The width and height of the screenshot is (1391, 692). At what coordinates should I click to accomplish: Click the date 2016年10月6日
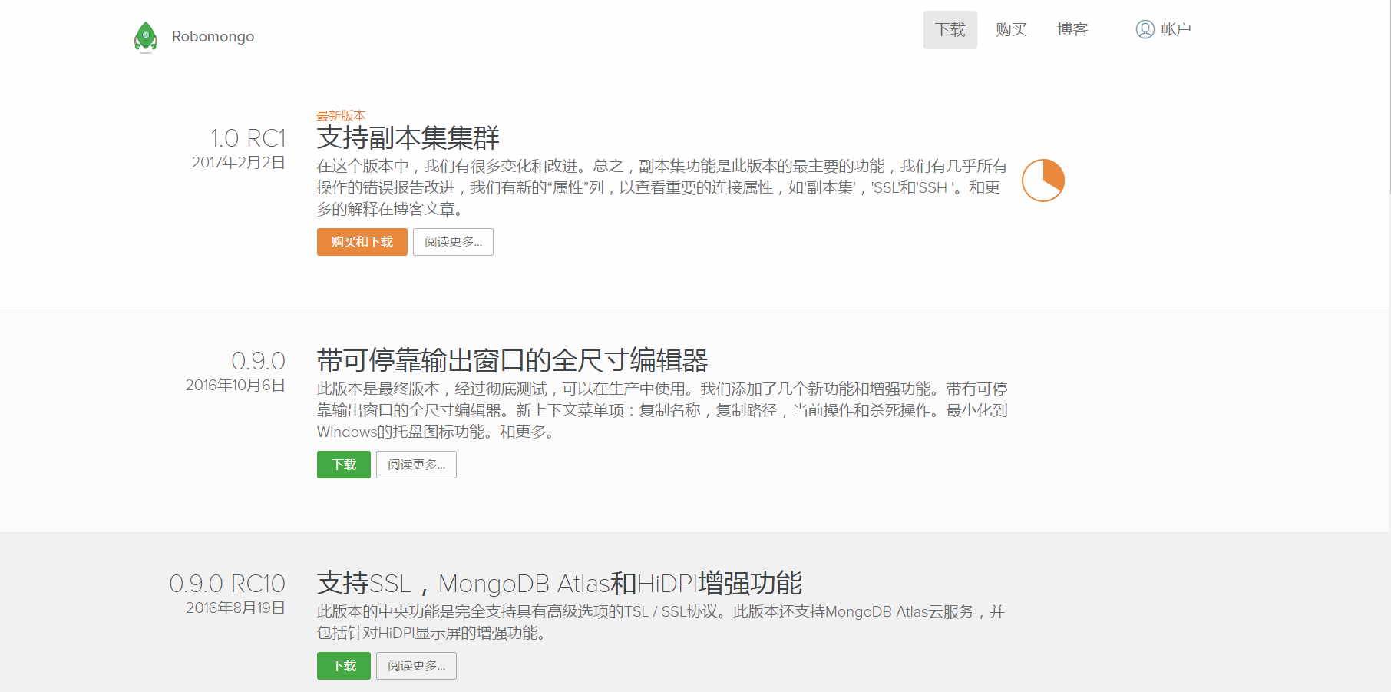pyautogui.click(x=236, y=386)
